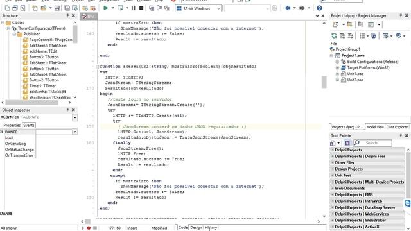Viewport: 411px width, 231px height.
Task: Open the ACBrNFe1 component selector dropdown
Action: click(x=74, y=117)
